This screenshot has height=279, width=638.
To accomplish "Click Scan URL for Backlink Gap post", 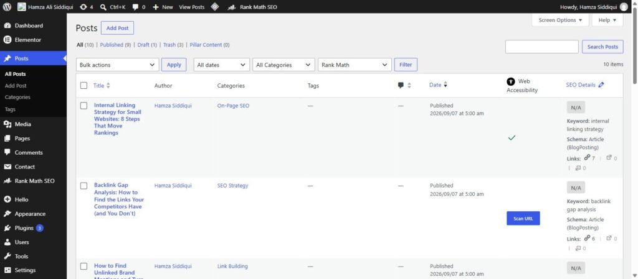I will click(x=523, y=218).
